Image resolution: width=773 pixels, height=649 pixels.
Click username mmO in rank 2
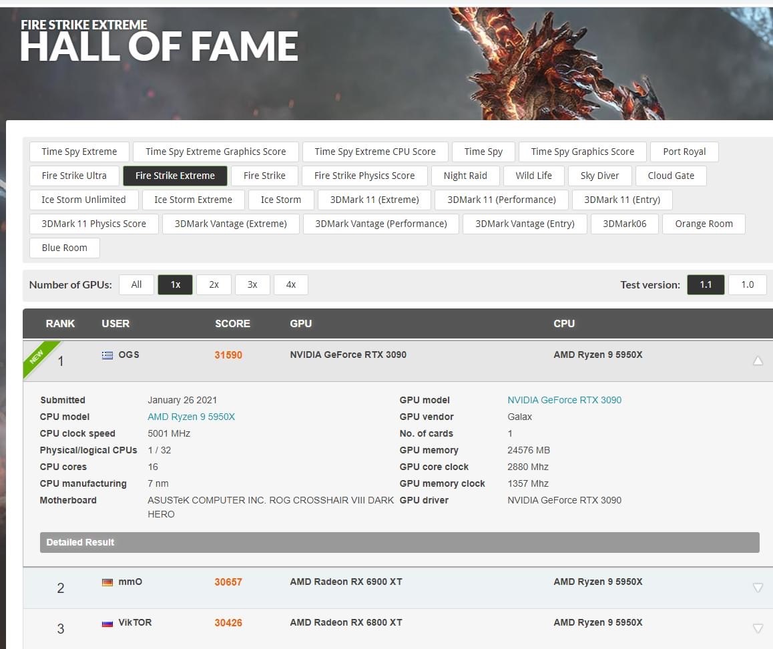130,582
